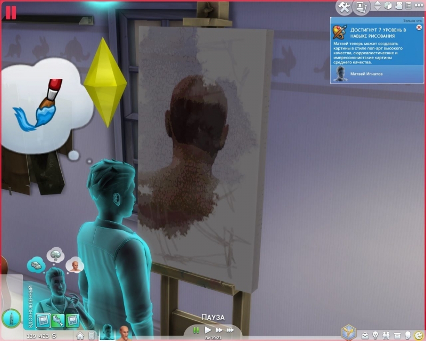This screenshot has height=341, width=426.
Task: Set game speed to fast forward
Action: (x=219, y=330)
